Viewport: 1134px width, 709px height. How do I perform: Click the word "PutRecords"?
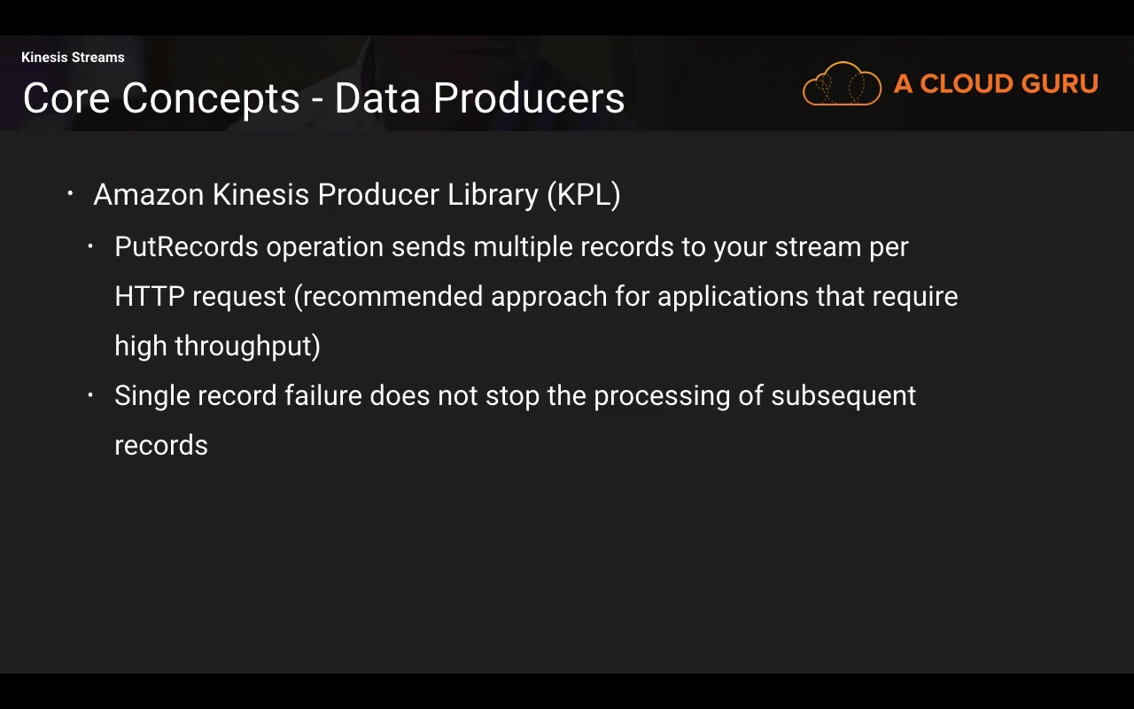click(x=186, y=247)
